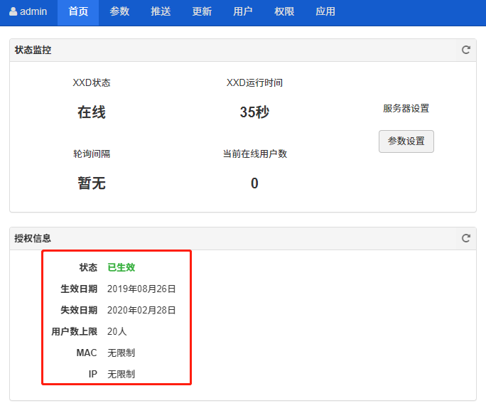Click the 当前在线用户数 count 0
The height and width of the screenshot is (413, 486).
pyautogui.click(x=254, y=183)
